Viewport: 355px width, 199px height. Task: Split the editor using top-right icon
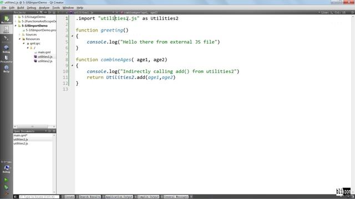(353, 12)
